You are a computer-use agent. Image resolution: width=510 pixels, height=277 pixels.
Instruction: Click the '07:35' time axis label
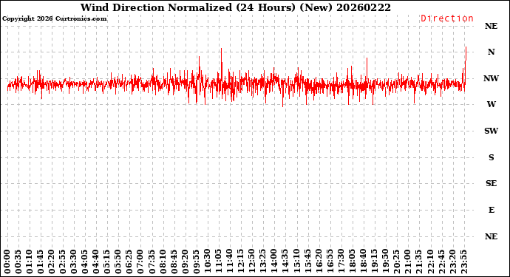point(152,261)
